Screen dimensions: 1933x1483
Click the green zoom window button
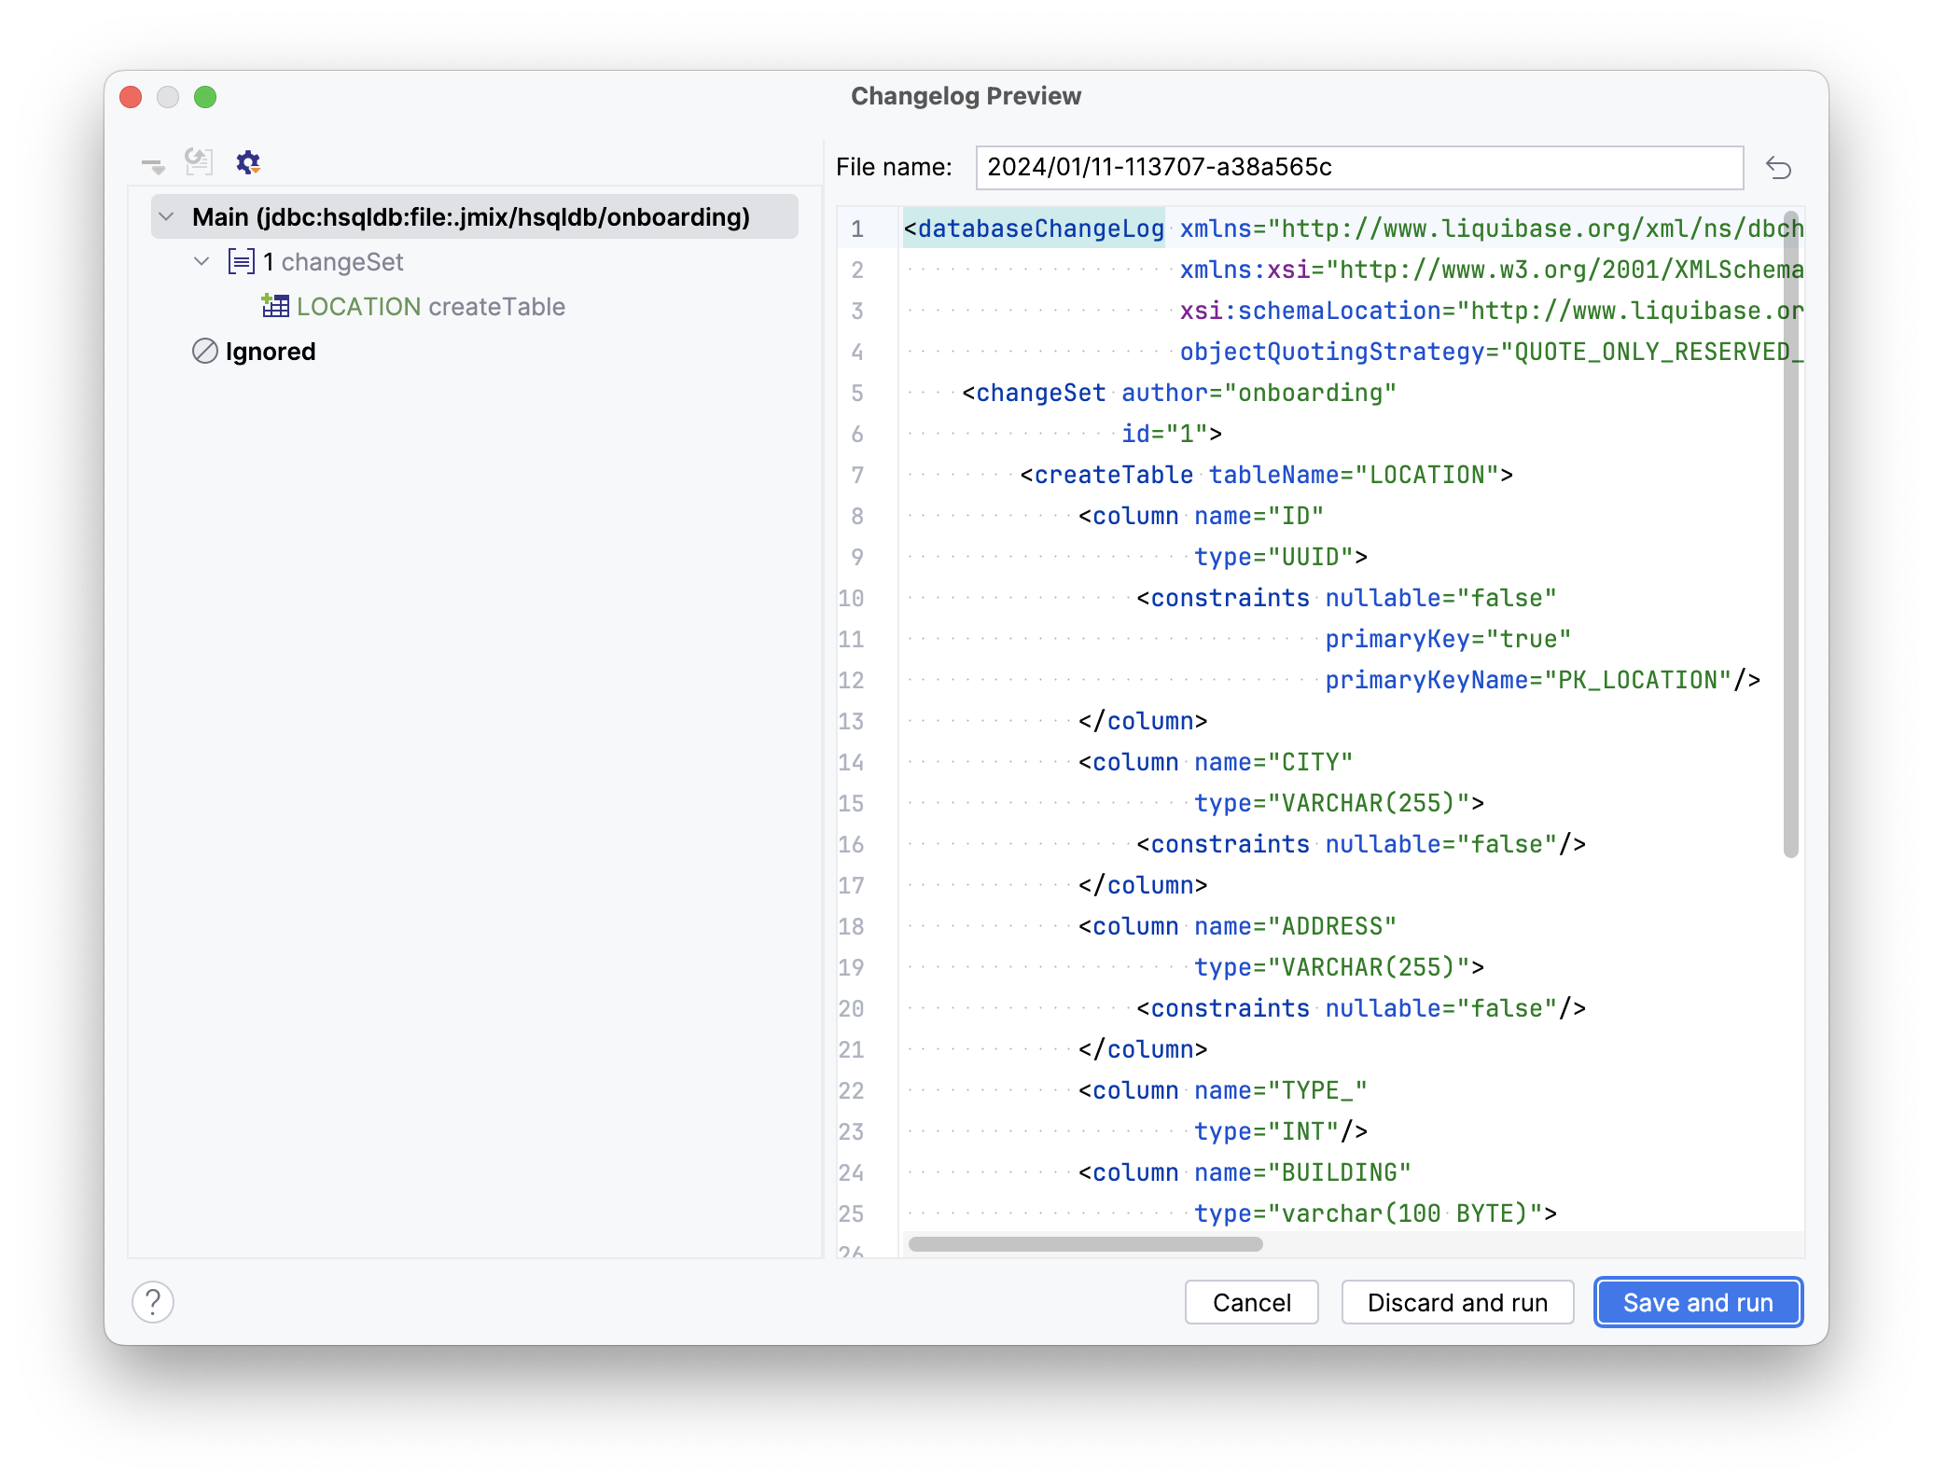click(205, 97)
